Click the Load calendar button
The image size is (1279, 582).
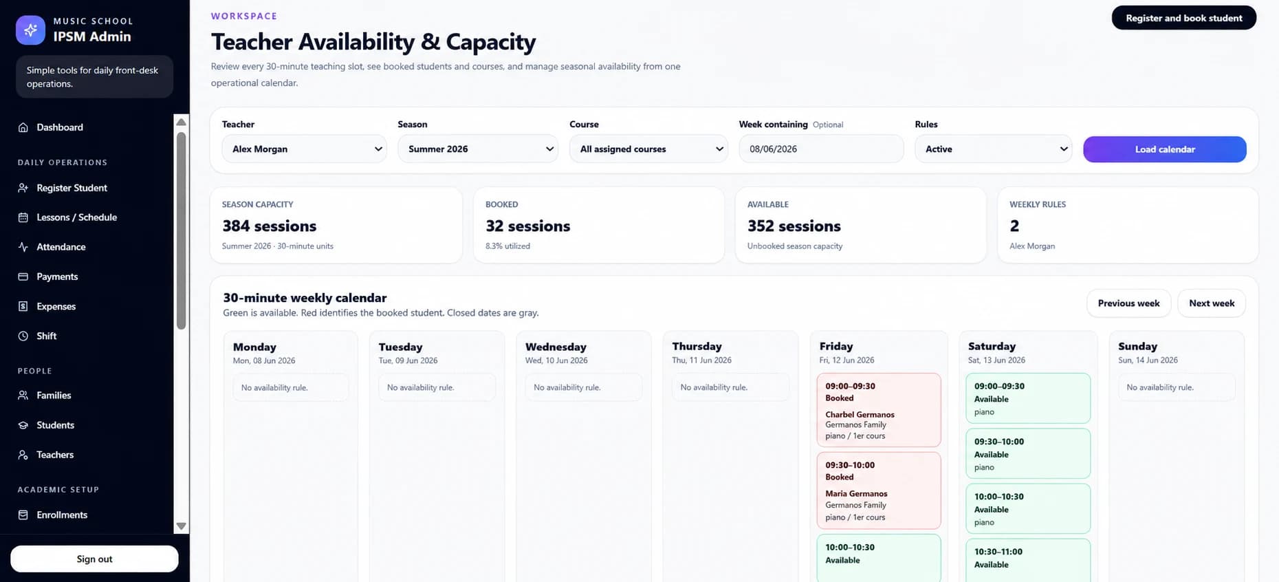point(1165,149)
